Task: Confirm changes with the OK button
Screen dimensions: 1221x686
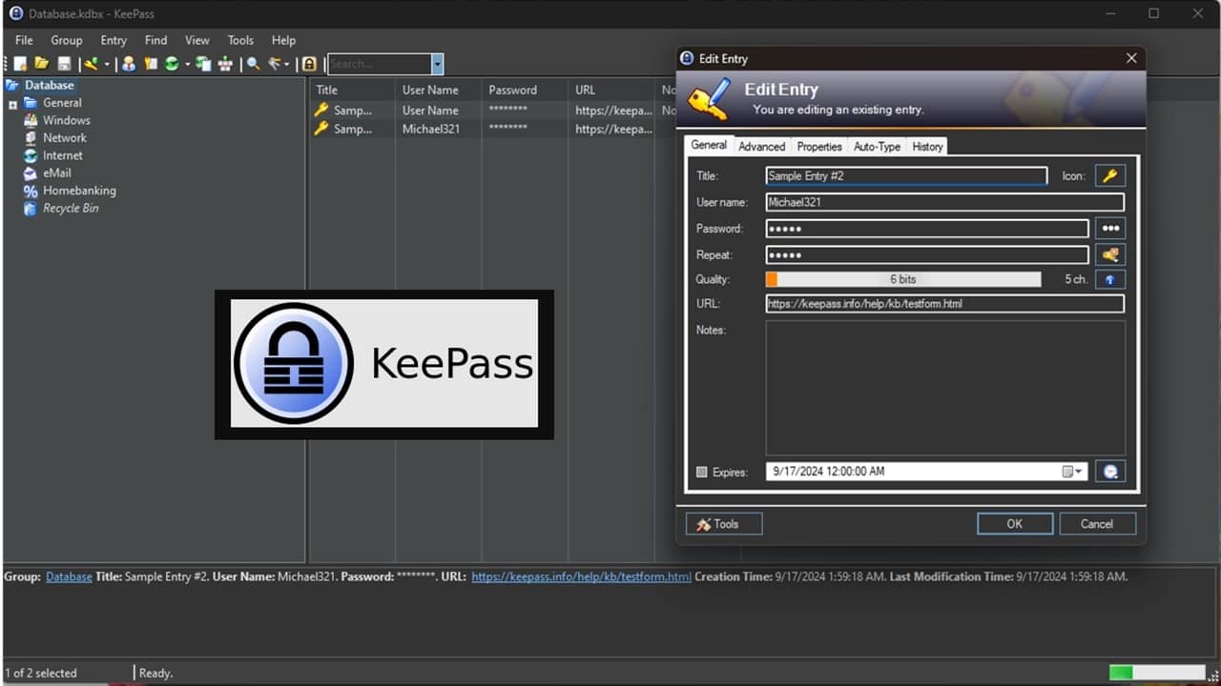Action: point(1014,523)
